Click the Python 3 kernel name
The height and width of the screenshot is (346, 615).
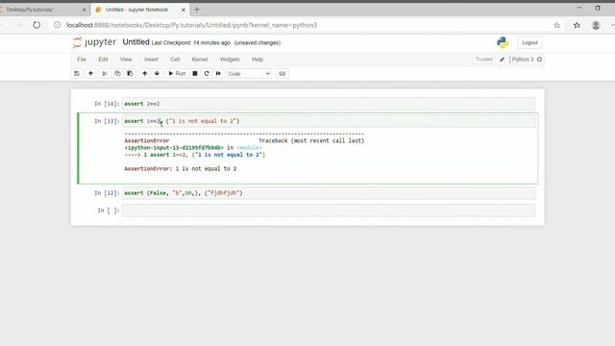[x=523, y=60]
